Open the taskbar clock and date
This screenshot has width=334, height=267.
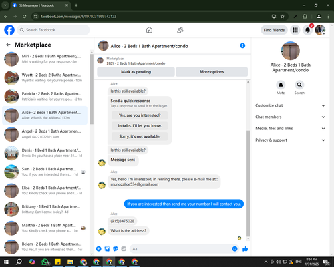pyautogui.click(x=312, y=262)
